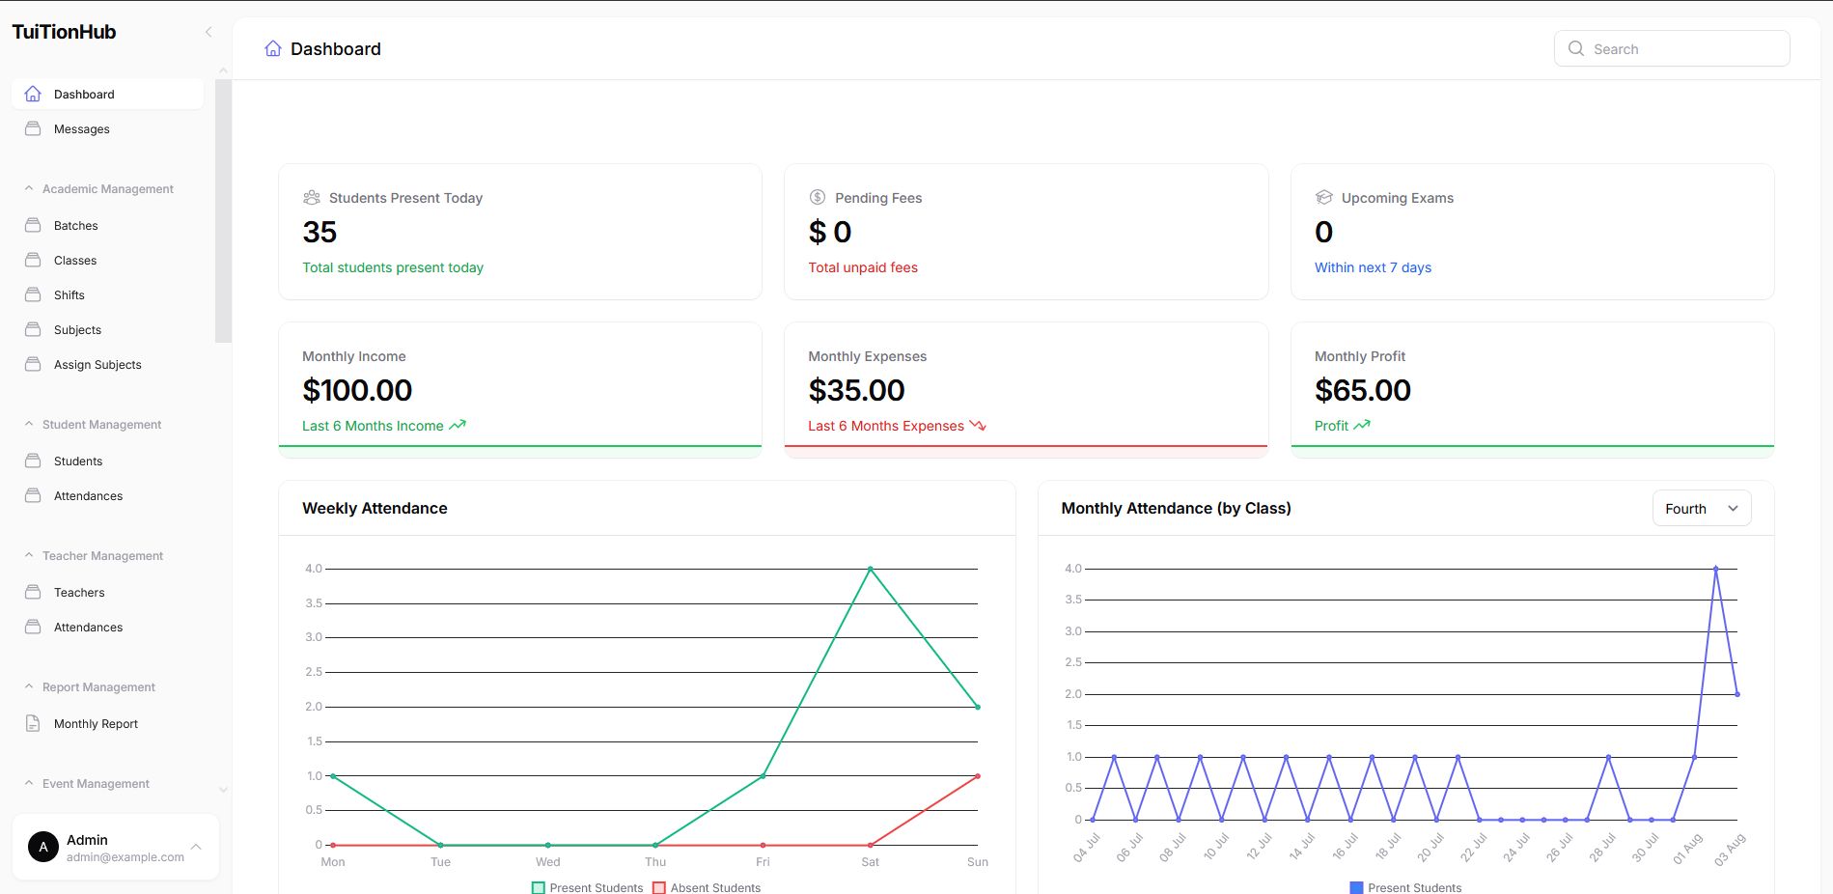Click the Batches sidebar icon

click(x=33, y=225)
